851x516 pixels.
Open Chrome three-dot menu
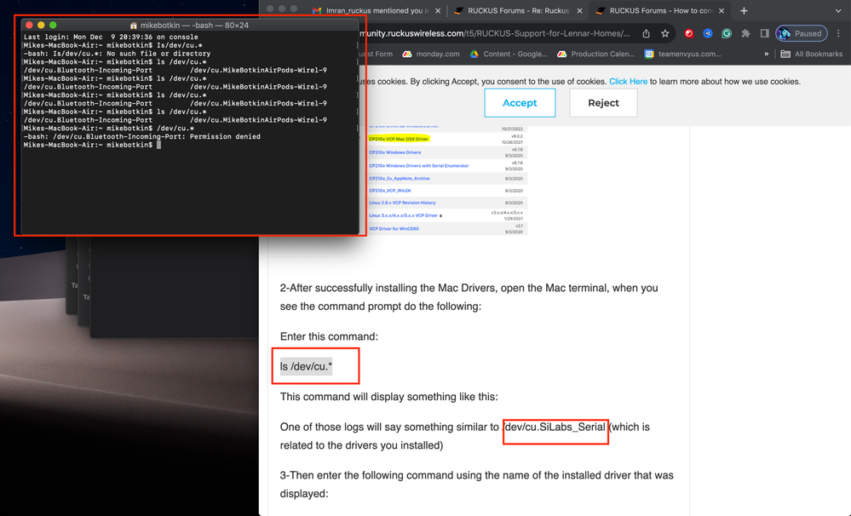[x=840, y=34]
